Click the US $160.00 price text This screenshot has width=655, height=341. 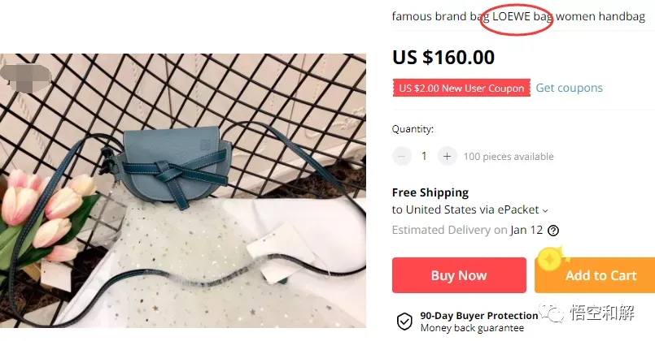[443, 57]
